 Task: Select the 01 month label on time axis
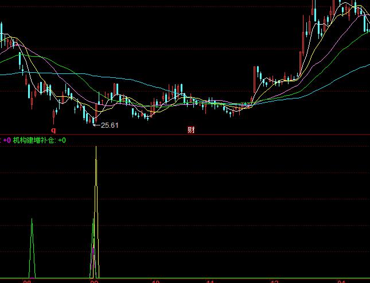(342, 281)
